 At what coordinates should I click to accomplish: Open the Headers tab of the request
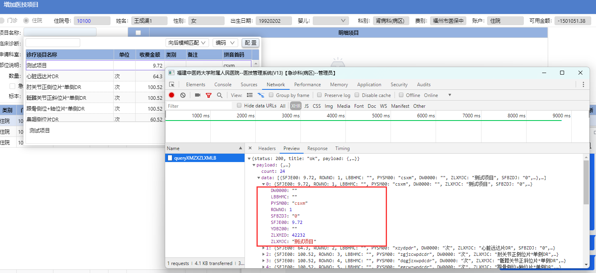pos(267,148)
